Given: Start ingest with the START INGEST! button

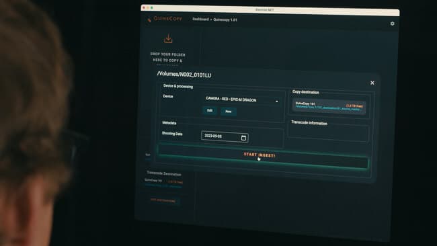Looking at the screenshot, I should [x=262, y=157].
